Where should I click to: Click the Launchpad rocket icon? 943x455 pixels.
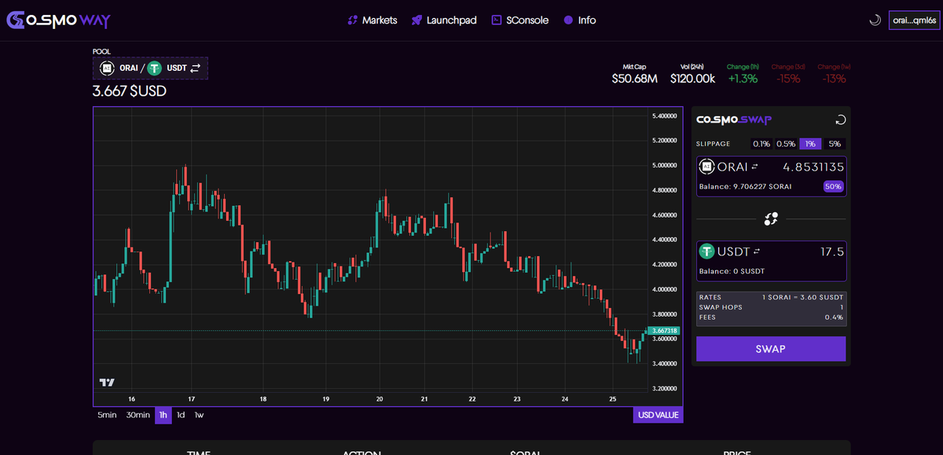coord(415,20)
